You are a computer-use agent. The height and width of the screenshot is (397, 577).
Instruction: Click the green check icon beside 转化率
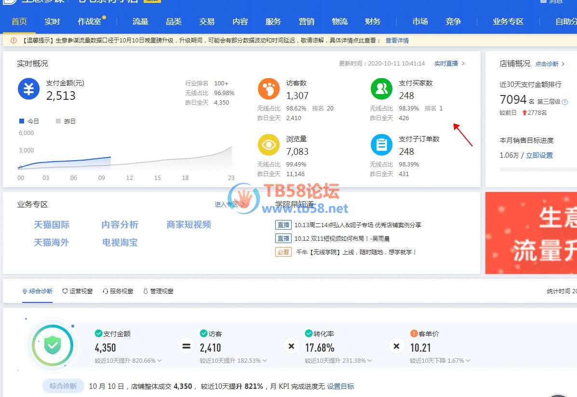tap(309, 333)
